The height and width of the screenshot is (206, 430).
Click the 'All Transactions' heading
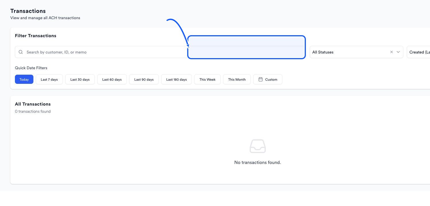33,104
